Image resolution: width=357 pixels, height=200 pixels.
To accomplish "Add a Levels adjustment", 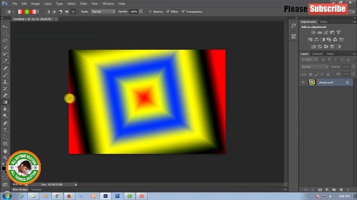I will [x=320, y=33].
